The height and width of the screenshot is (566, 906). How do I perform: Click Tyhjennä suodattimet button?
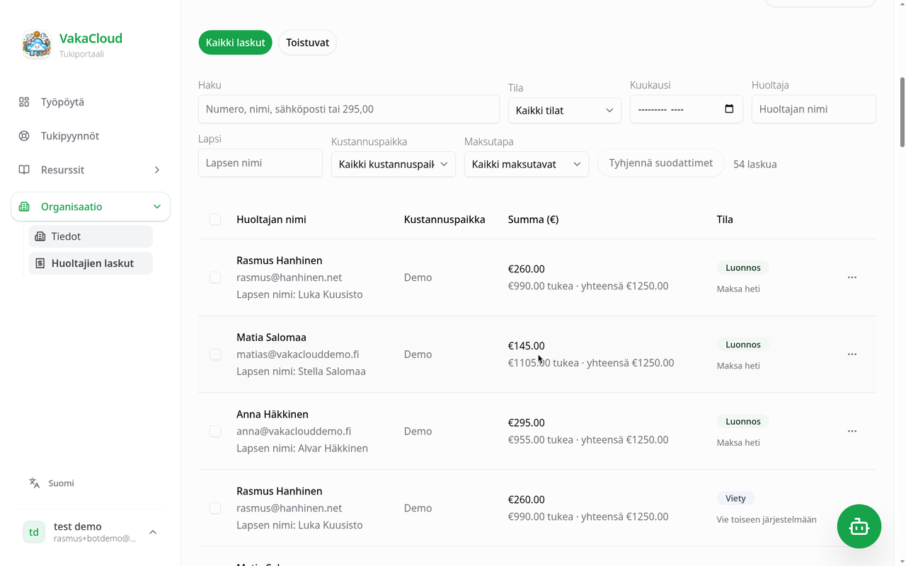click(x=661, y=163)
